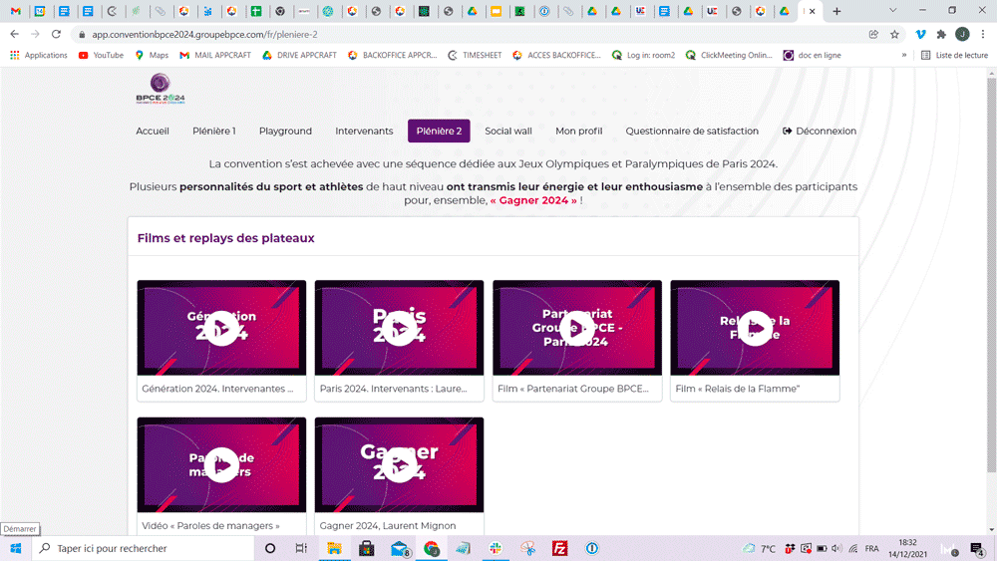This screenshot has width=997, height=561.
Task: Reload the page in the browser
Action: click(x=56, y=34)
